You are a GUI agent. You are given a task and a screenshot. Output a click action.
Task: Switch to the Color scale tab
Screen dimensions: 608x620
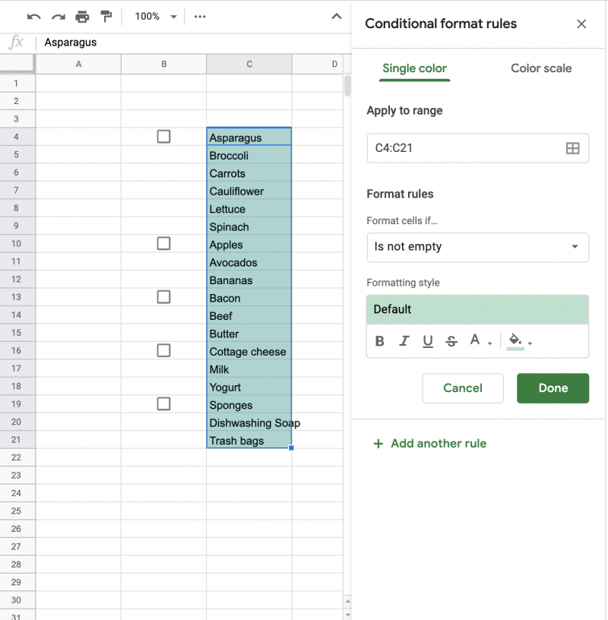coord(540,68)
